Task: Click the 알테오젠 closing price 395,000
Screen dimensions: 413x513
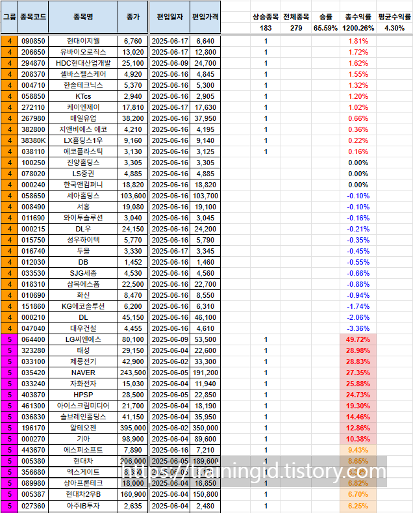Action: click(133, 428)
